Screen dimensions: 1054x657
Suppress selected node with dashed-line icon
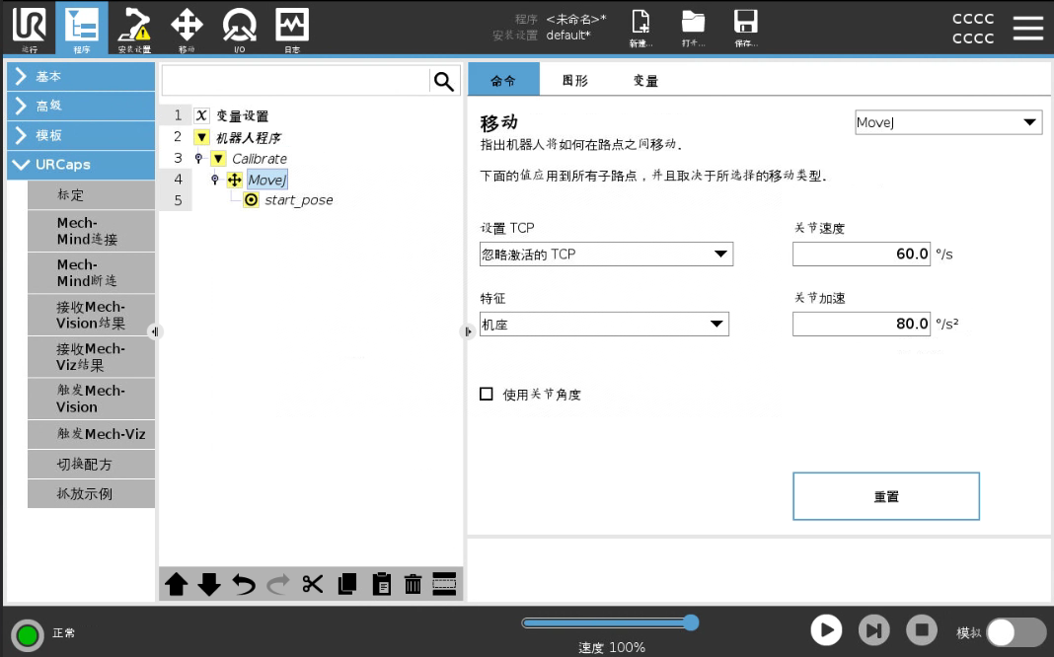(444, 584)
